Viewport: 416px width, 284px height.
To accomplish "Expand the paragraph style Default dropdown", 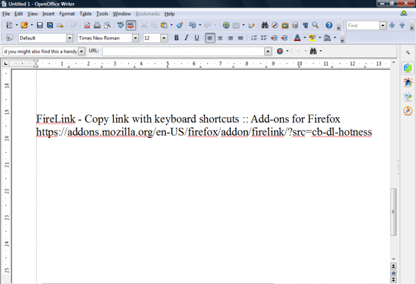I will click(x=70, y=38).
